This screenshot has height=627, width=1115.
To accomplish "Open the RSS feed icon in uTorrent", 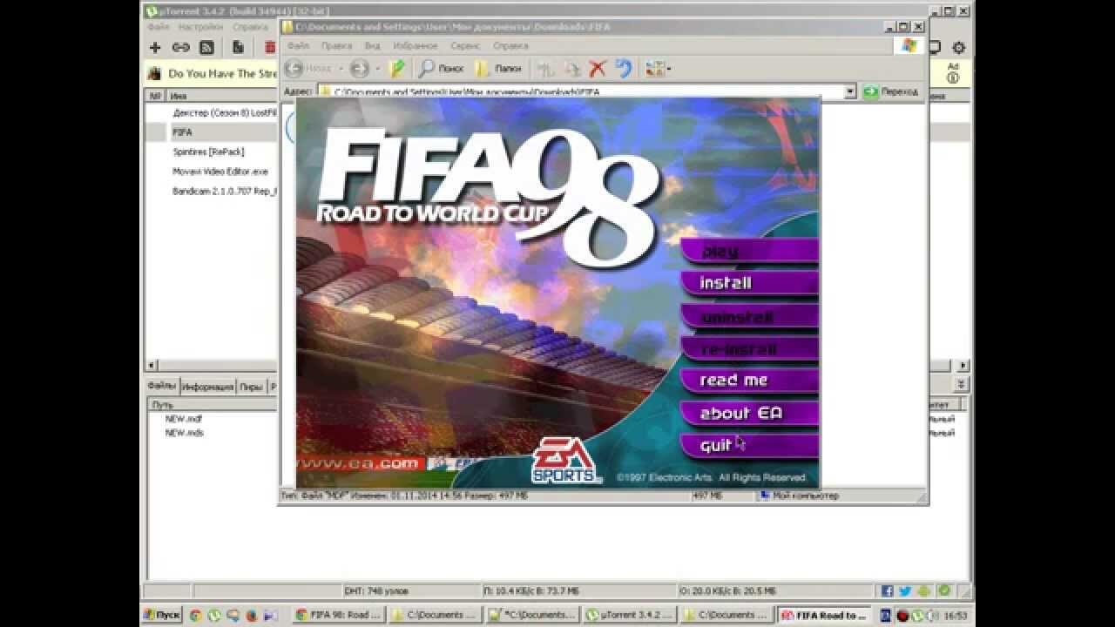I will (x=206, y=48).
